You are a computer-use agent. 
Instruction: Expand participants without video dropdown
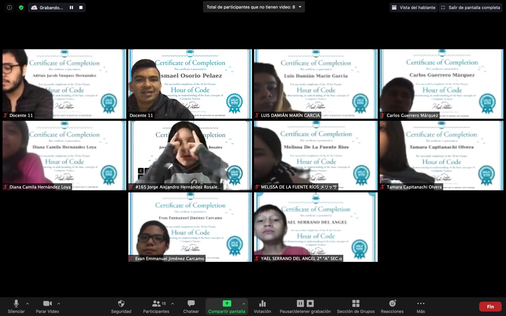point(300,7)
